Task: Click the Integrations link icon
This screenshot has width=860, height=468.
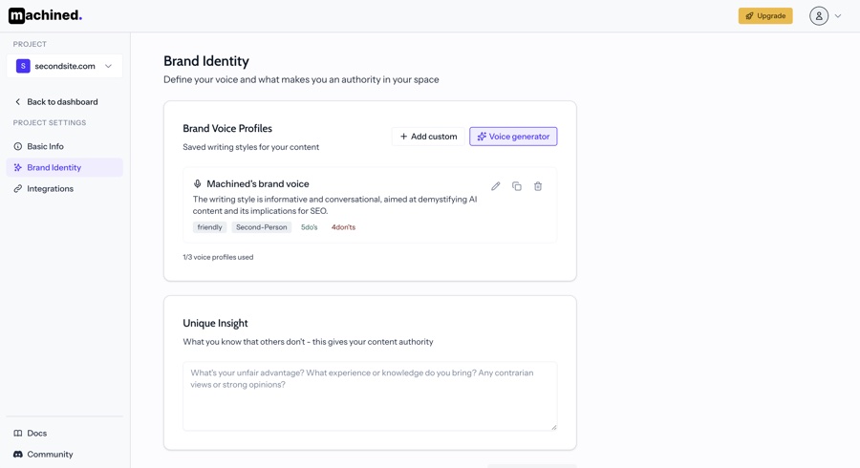Action: click(17, 188)
